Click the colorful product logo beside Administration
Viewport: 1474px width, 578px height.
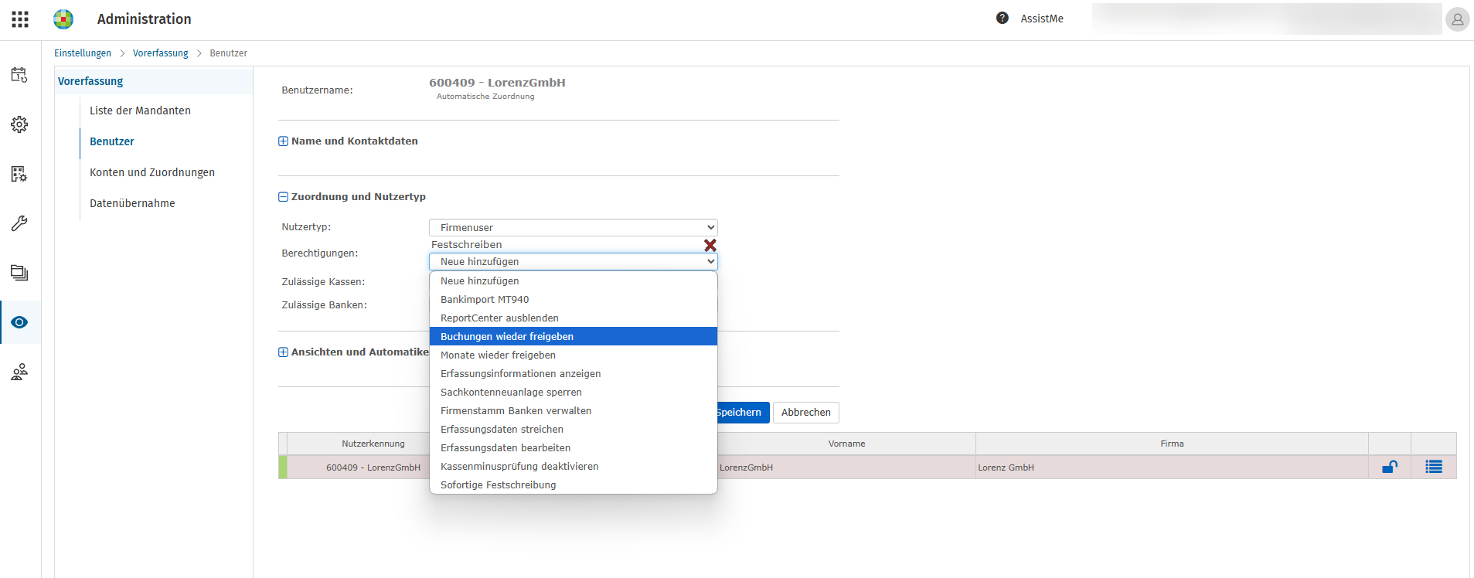(x=63, y=19)
